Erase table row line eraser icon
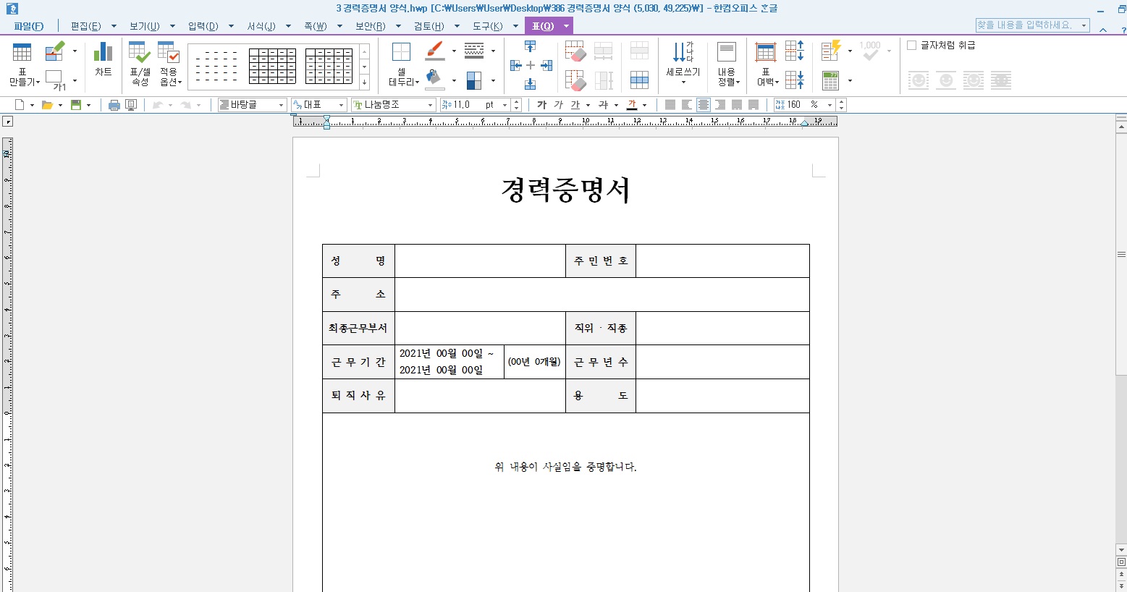 [575, 51]
